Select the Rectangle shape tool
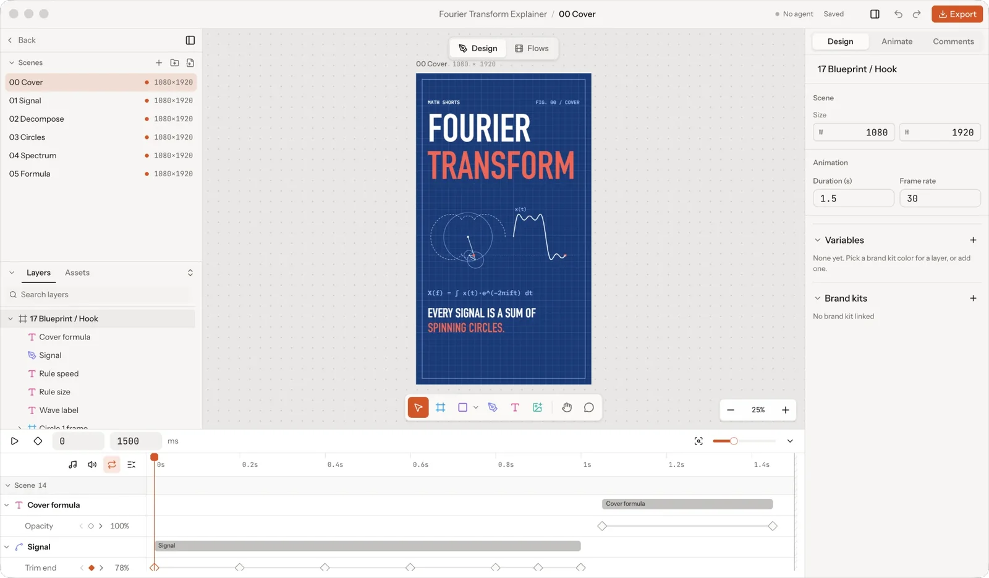The image size is (989, 578). pyautogui.click(x=462, y=407)
